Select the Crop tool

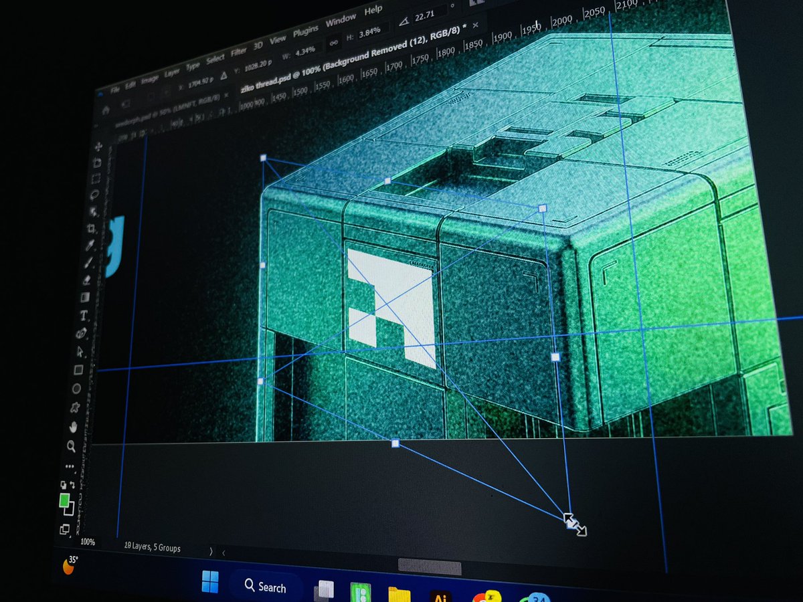pos(90,228)
